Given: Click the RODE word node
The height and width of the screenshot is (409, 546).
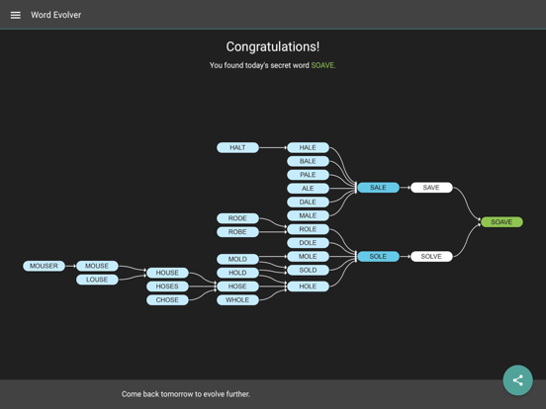Looking at the screenshot, I should (x=237, y=218).
